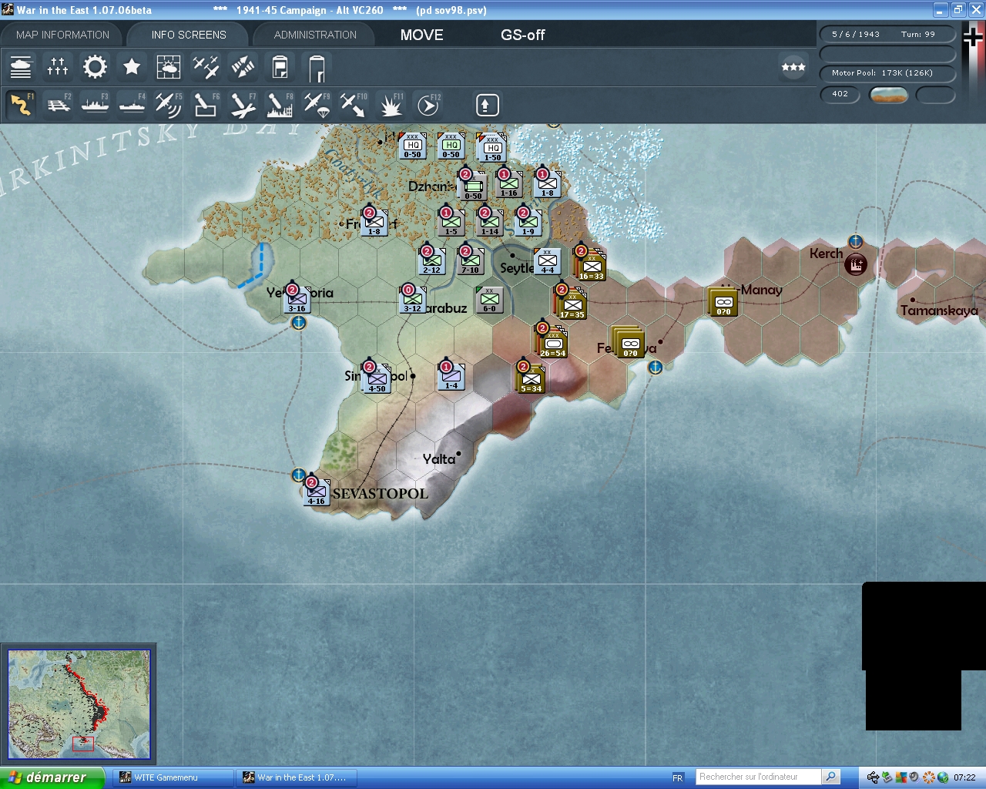Image resolution: width=986 pixels, height=789 pixels.
Task: Click the German cross faction emblem
Action: 972,36
